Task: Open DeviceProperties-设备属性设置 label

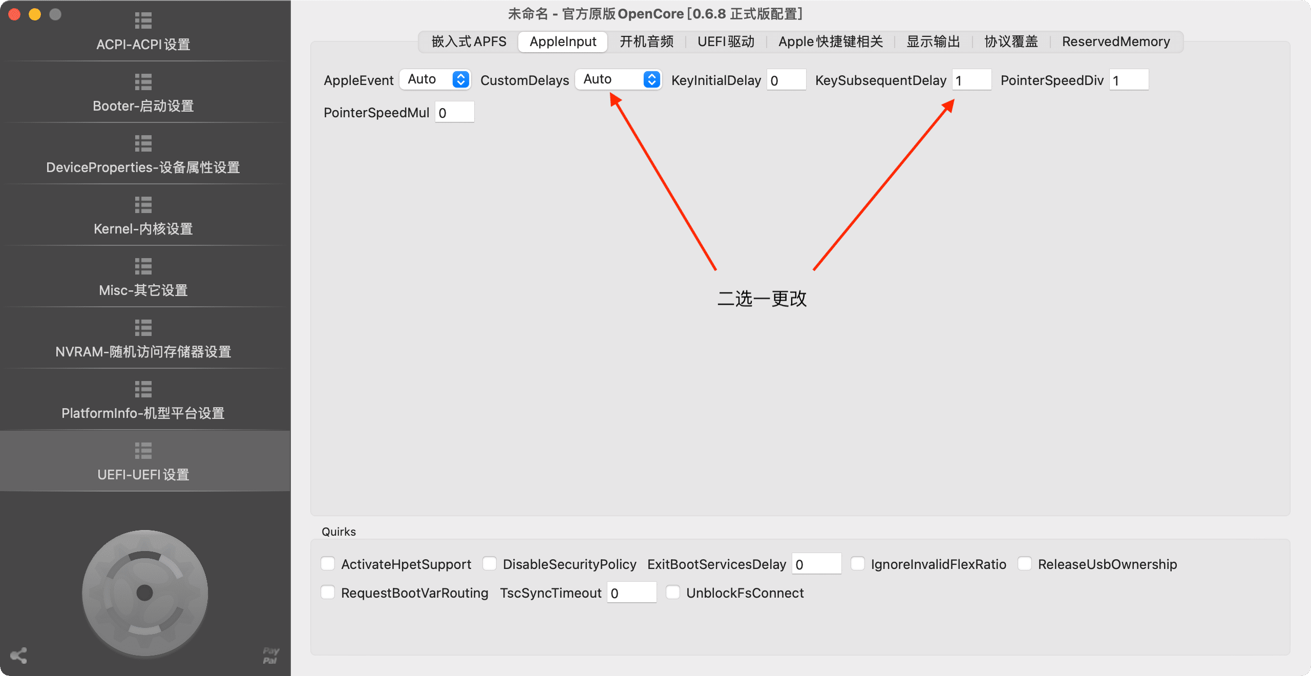Action: 143,167
